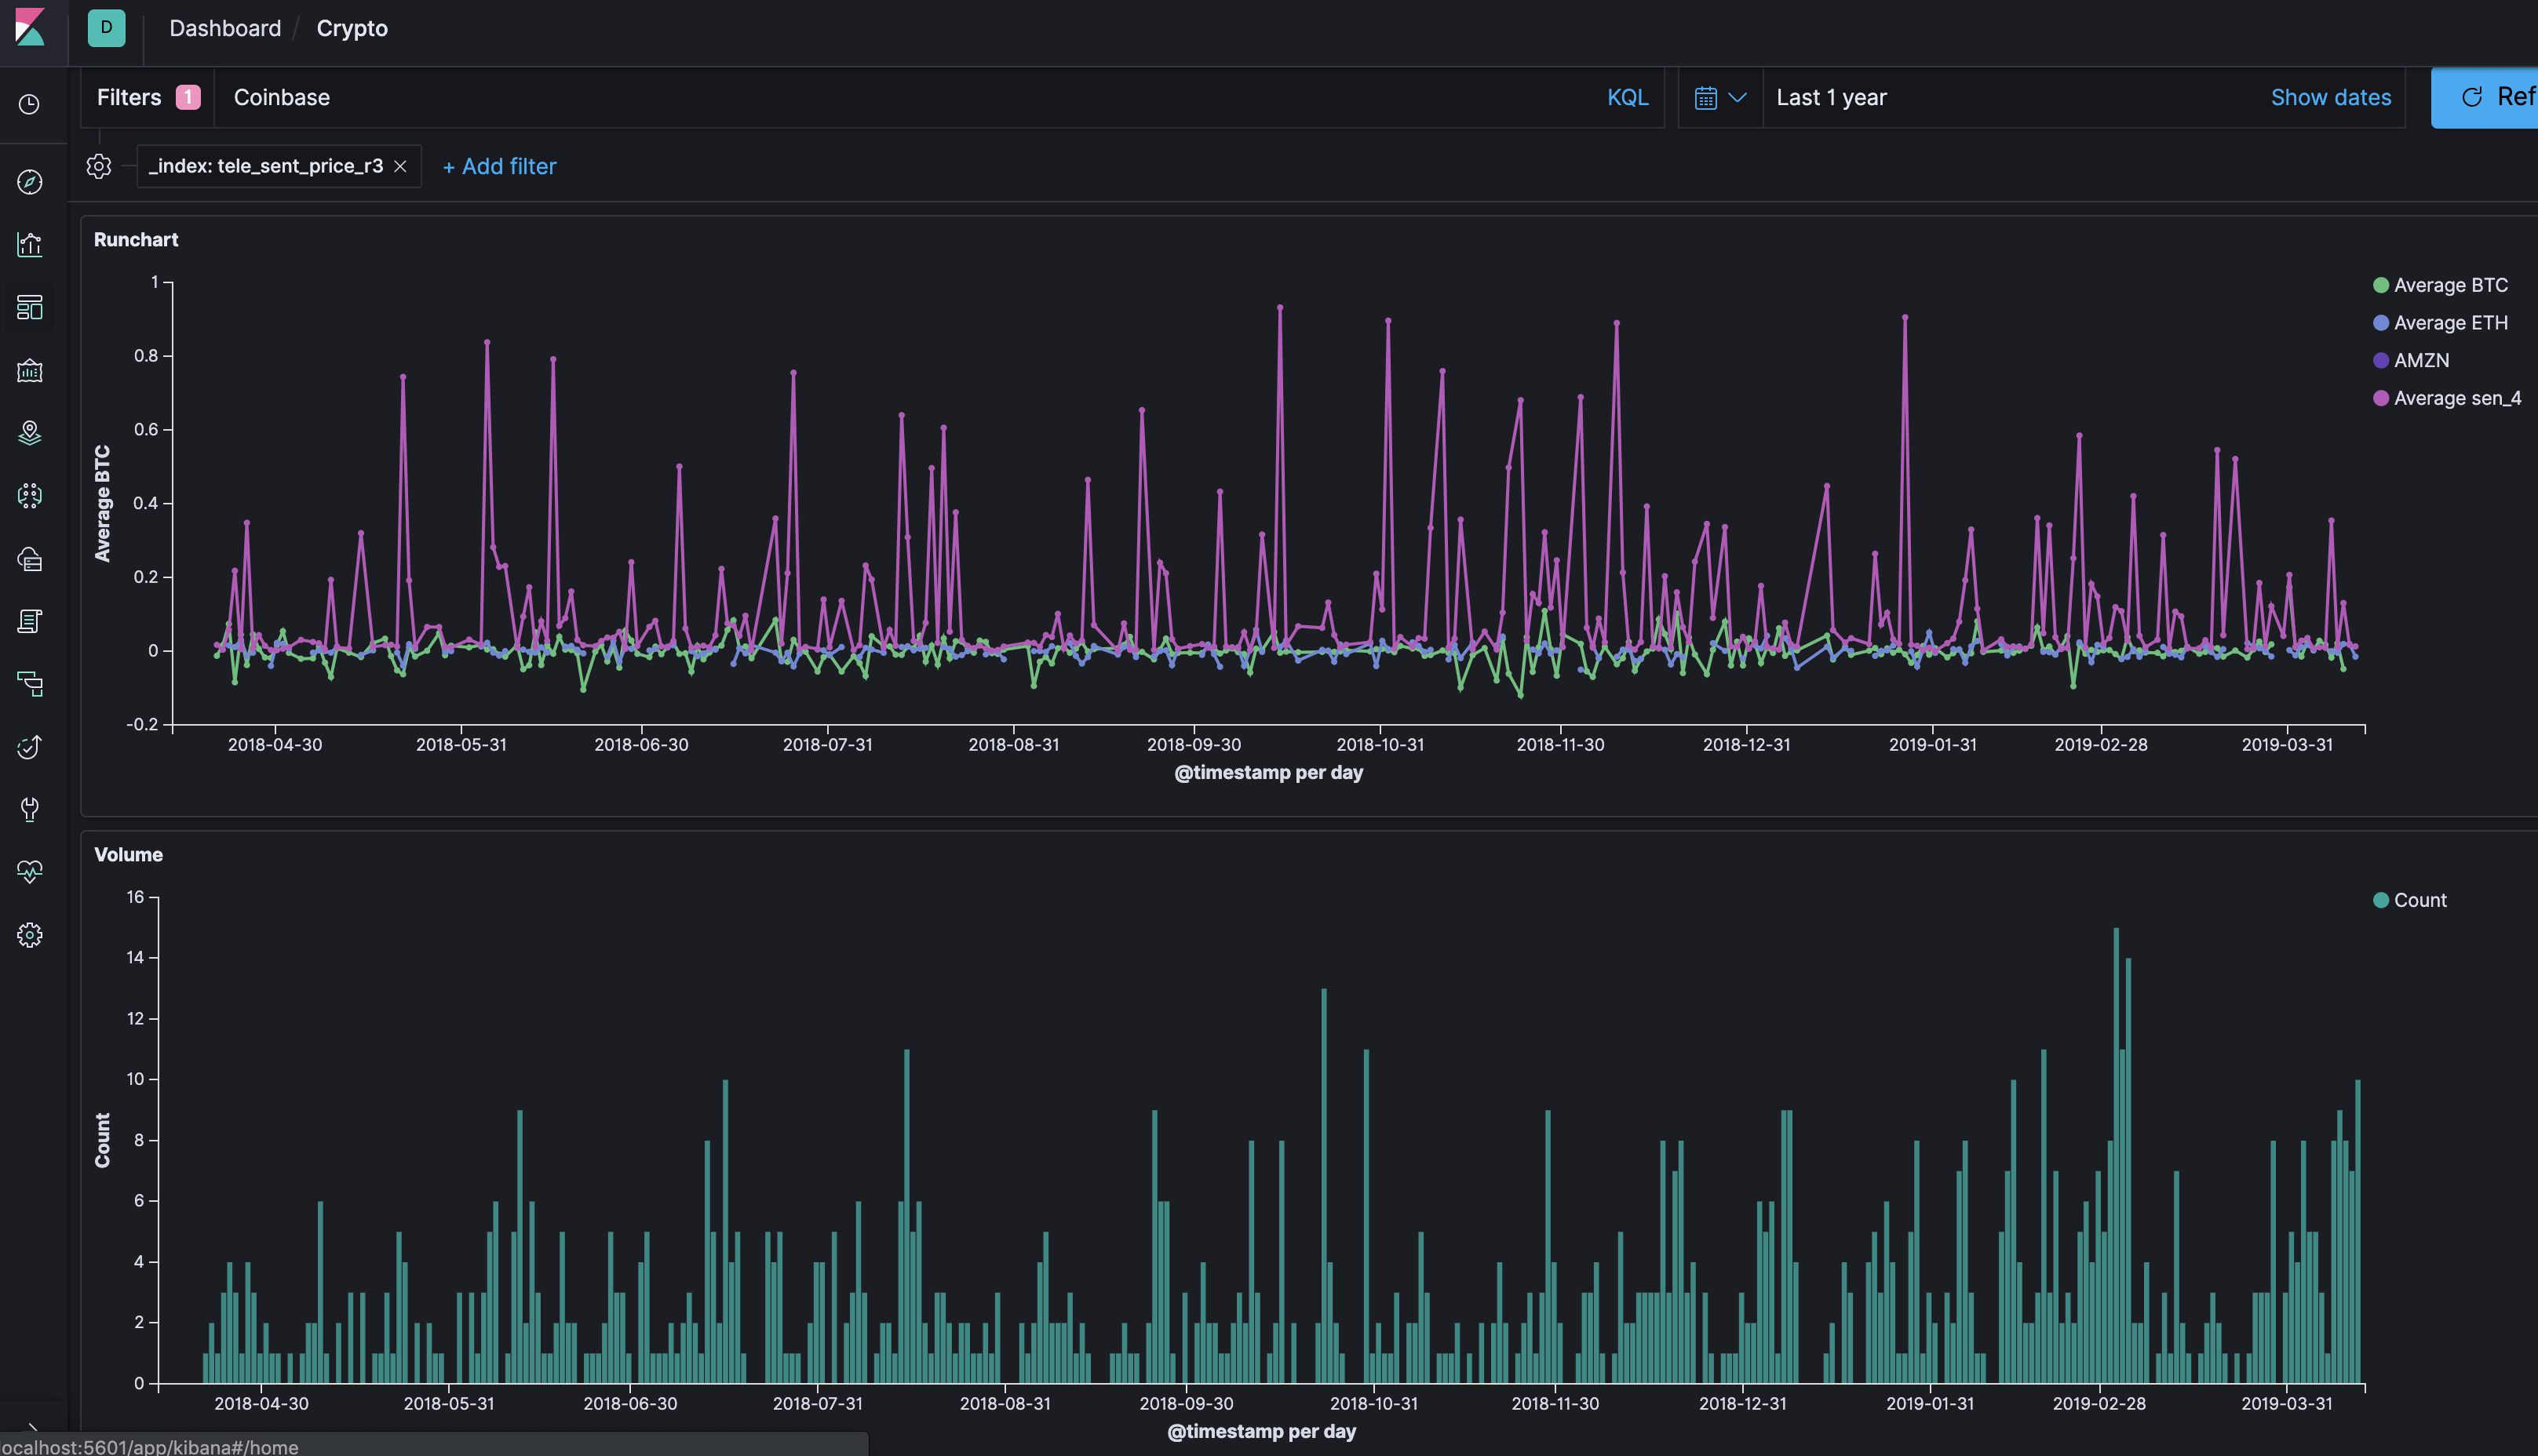
Task: Click the Kibana logo
Action: [x=30, y=28]
